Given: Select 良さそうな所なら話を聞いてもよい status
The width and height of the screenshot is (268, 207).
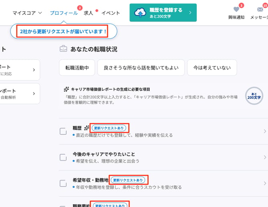Looking at the screenshot, I should point(141,68).
